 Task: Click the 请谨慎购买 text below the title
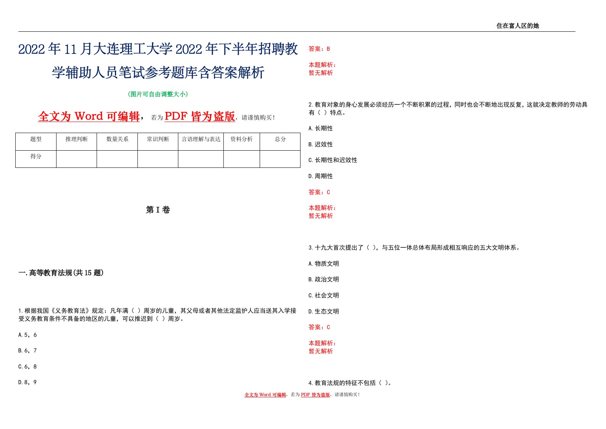(x=258, y=118)
